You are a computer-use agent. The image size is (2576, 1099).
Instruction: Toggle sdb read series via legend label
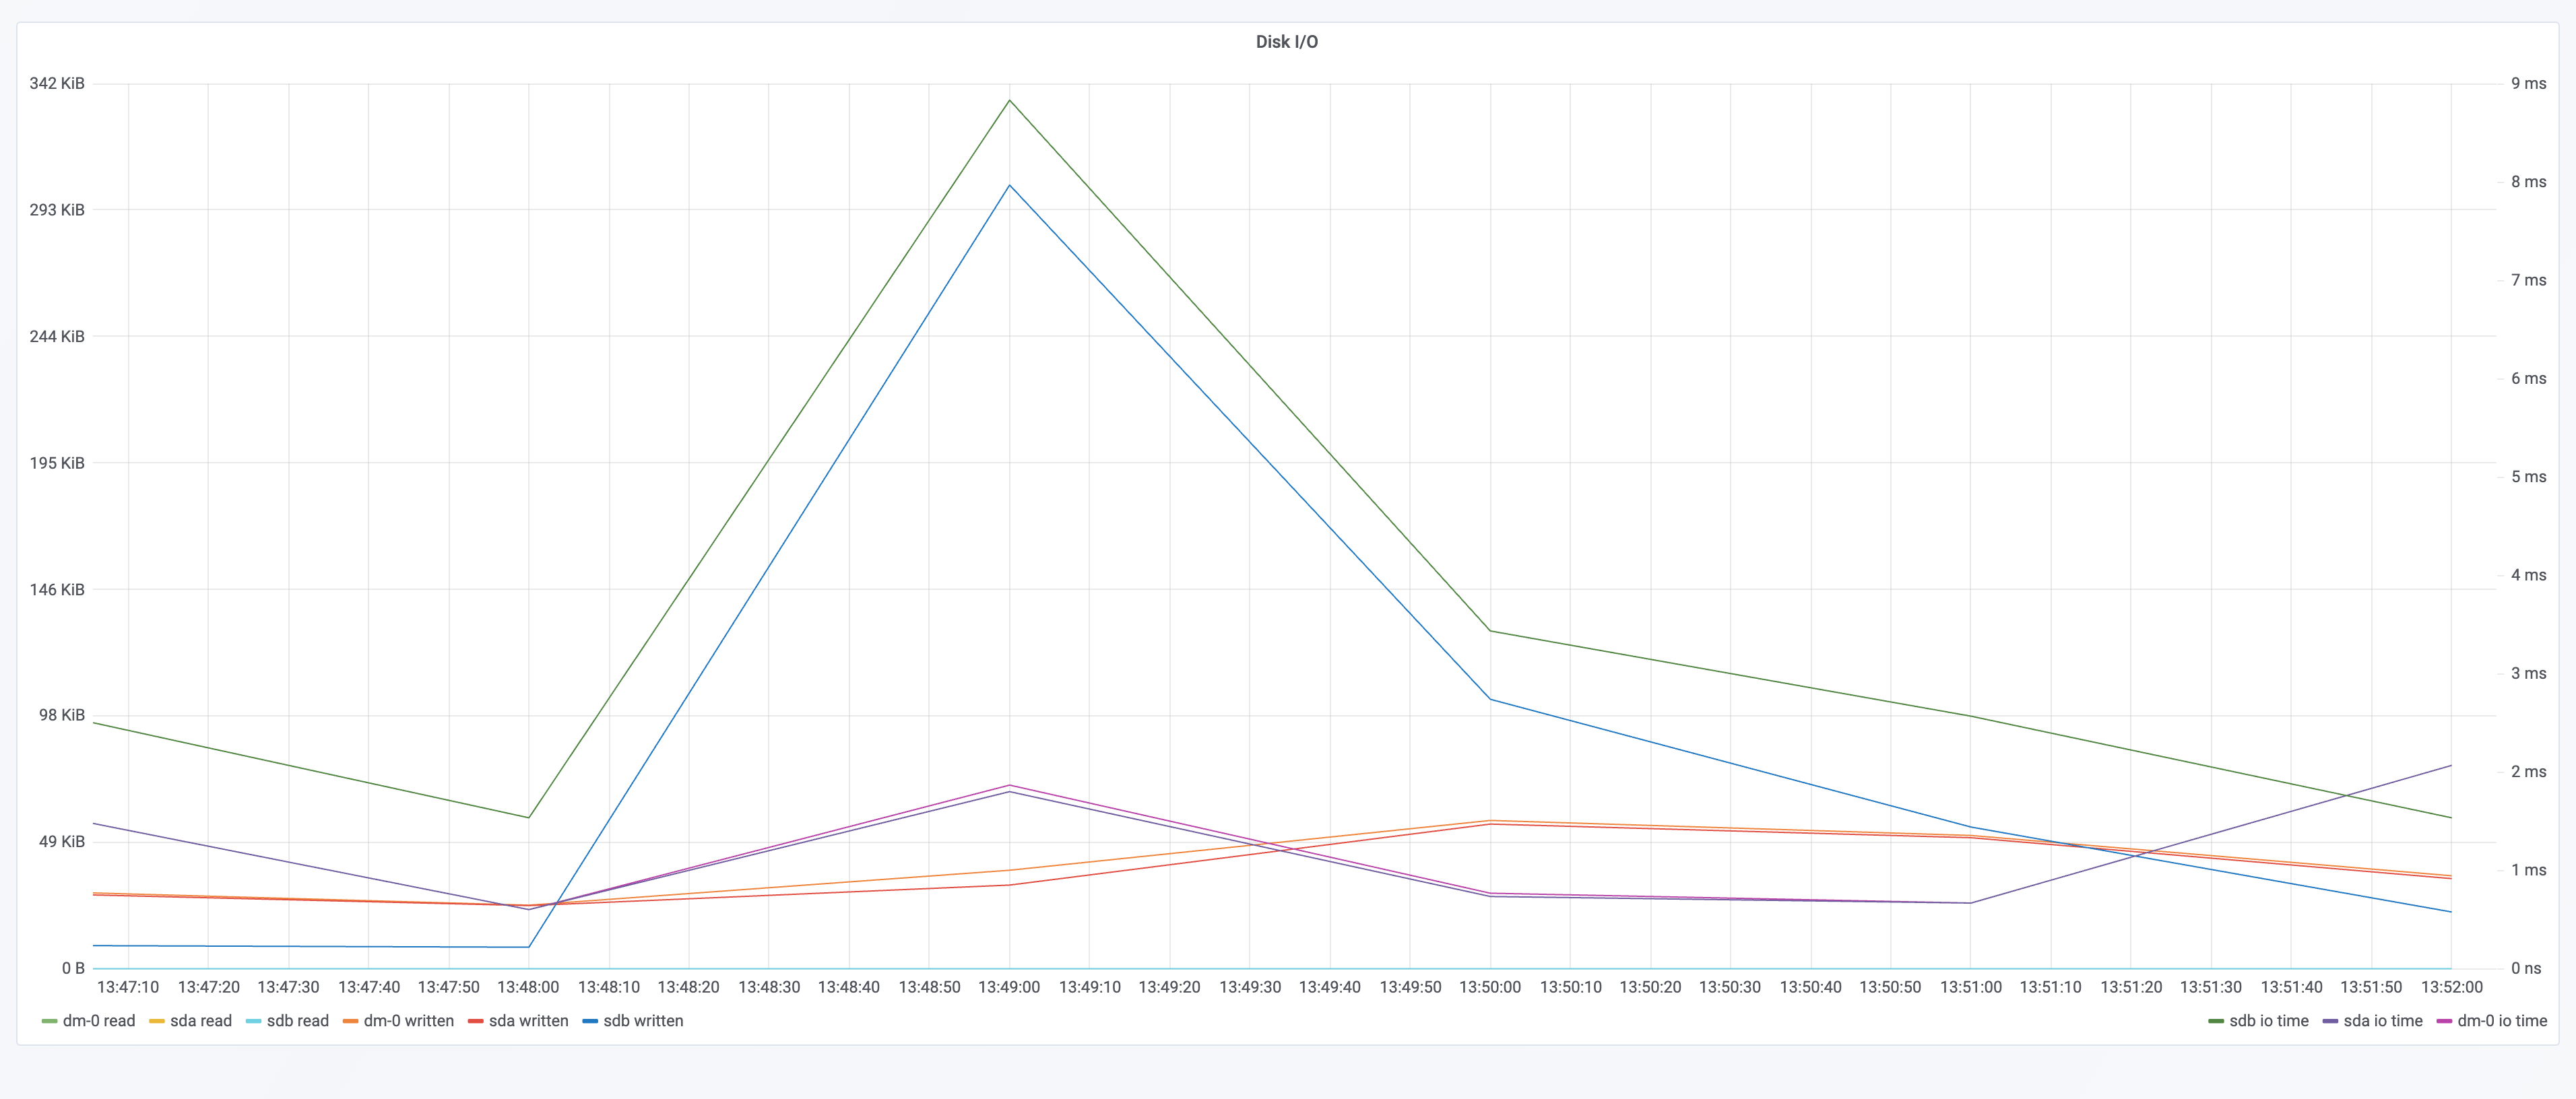point(298,1021)
